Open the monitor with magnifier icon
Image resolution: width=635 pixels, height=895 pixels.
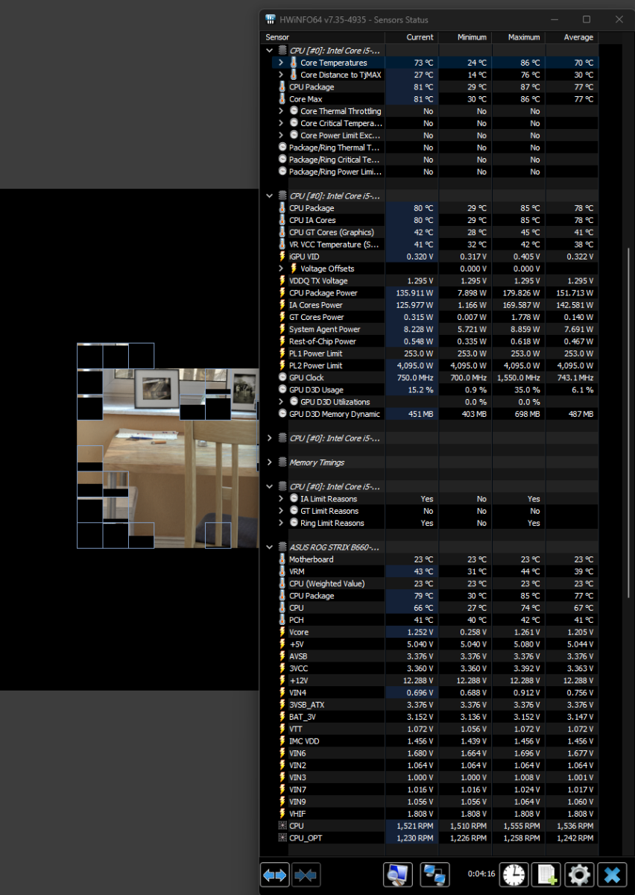[x=398, y=875]
